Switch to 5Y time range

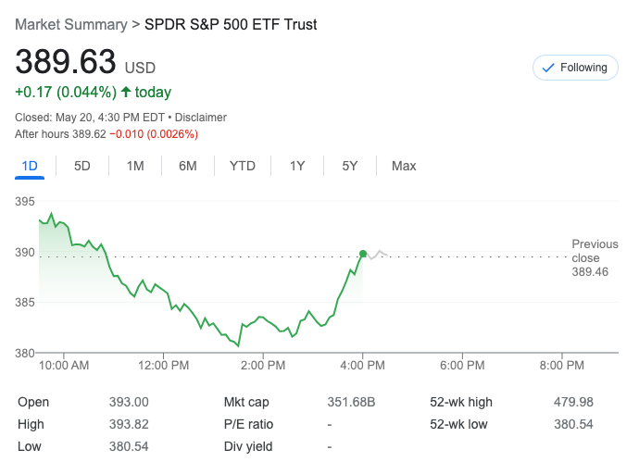tap(350, 166)
